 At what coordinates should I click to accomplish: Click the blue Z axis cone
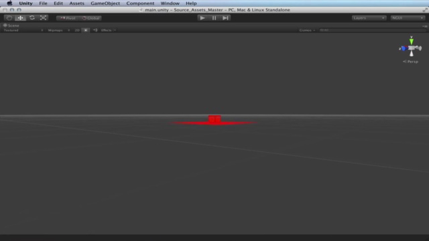(404, 49)
